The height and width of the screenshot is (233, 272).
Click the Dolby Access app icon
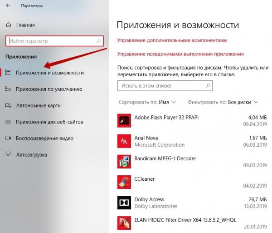124,203
